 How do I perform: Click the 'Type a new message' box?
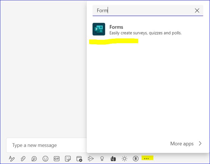coord(46,145)
